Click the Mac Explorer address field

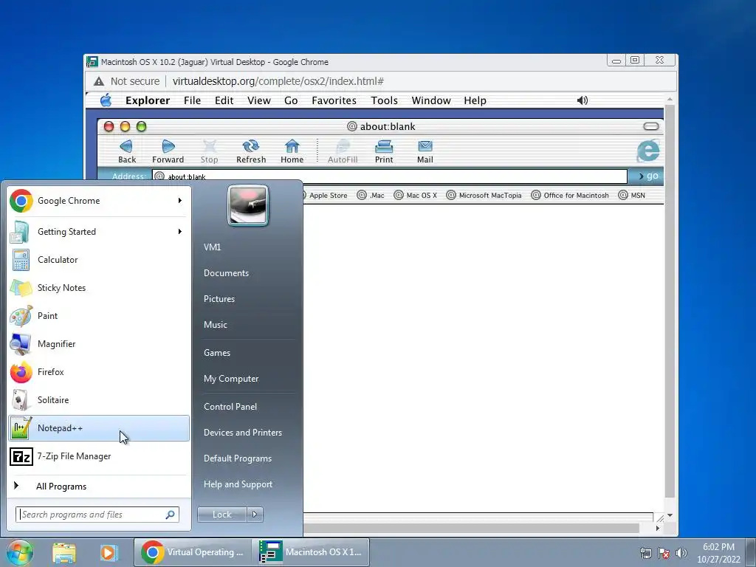click(390, 176)
